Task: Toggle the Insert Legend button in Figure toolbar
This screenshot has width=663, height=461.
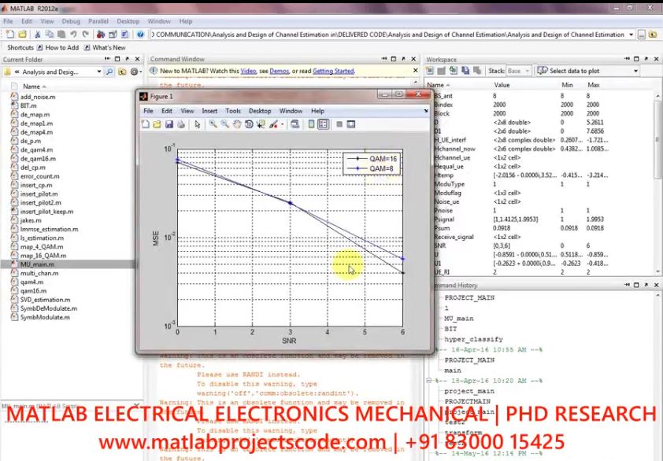Action: (323, 124)
